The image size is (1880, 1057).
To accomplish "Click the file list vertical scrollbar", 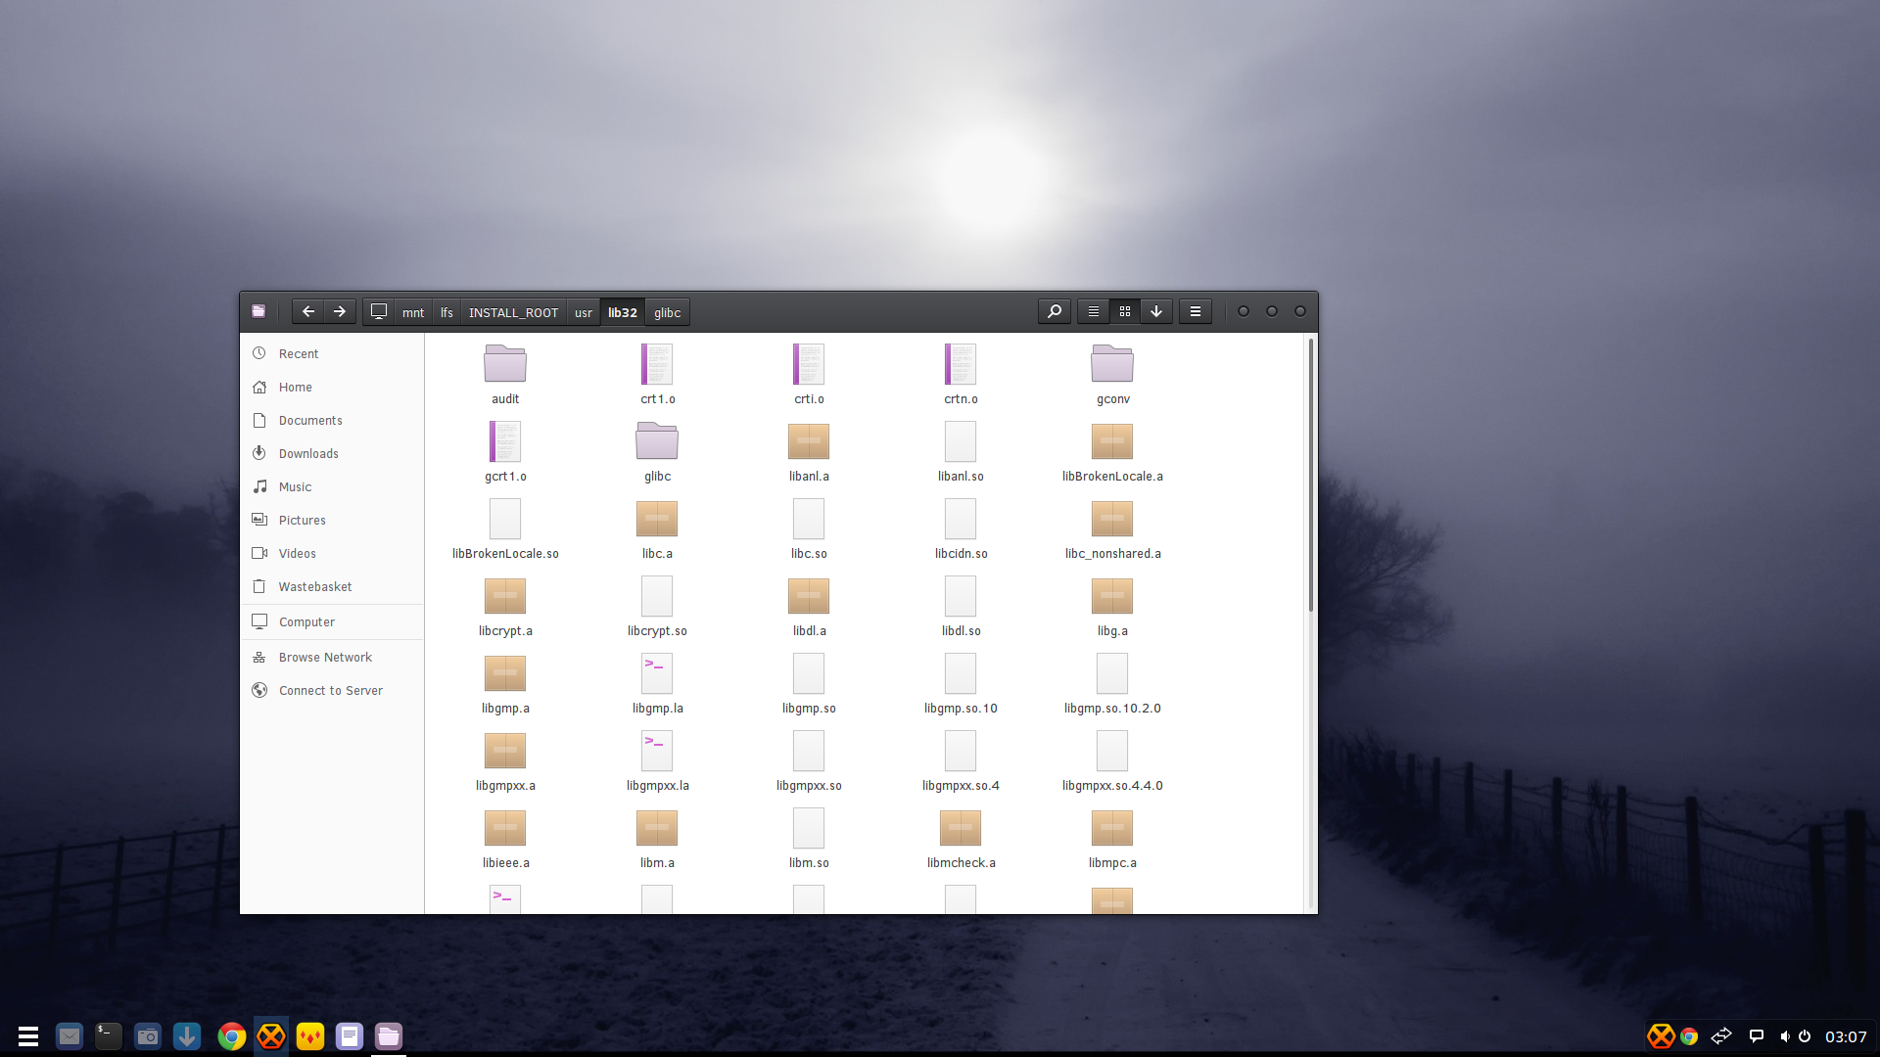I will click(1310, 476).
